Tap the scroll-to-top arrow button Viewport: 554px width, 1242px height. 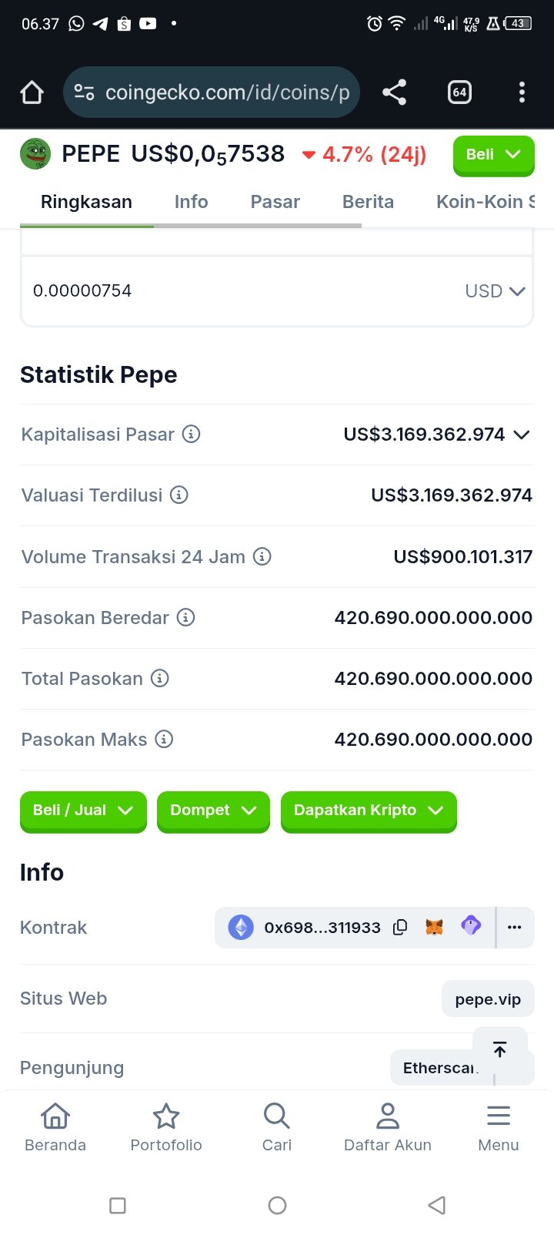pyautogui.click(x=499, y=1049)
